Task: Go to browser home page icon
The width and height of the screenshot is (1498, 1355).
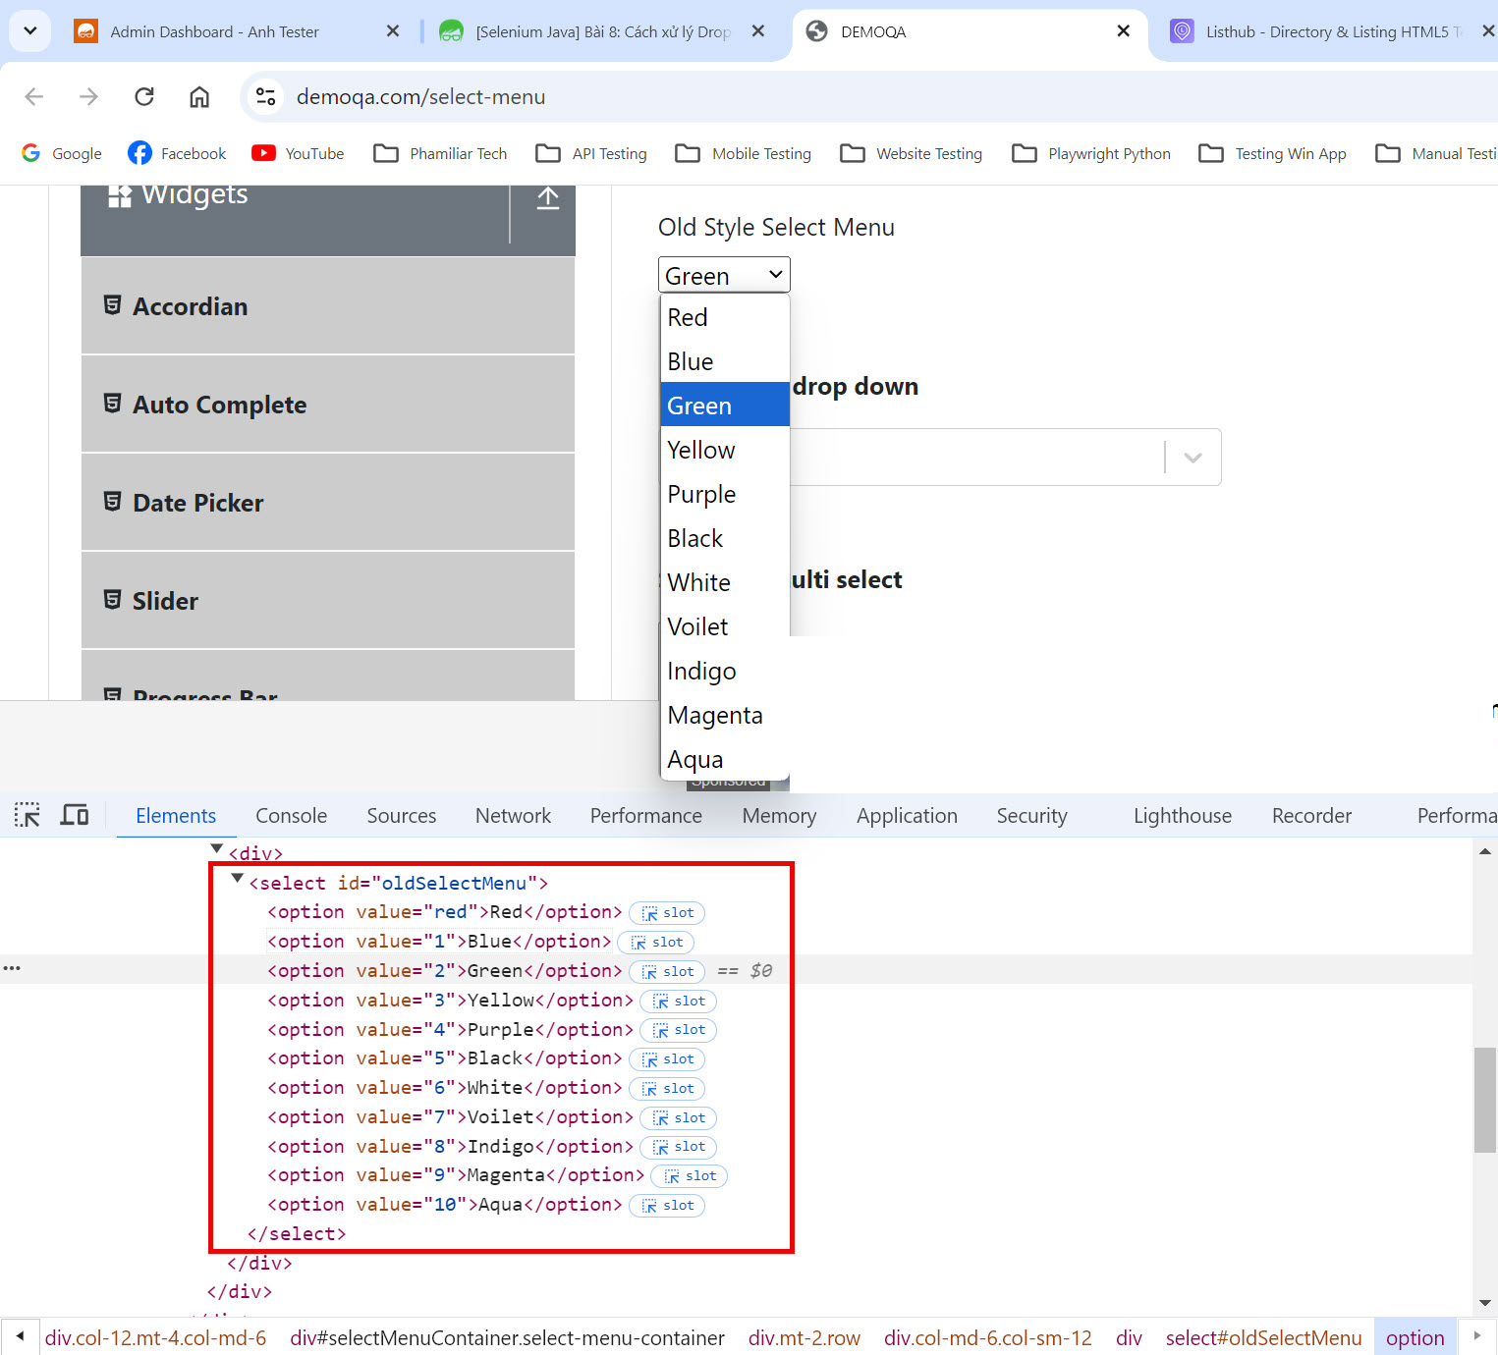Action: pyautogui.click(x=199, y=96)
